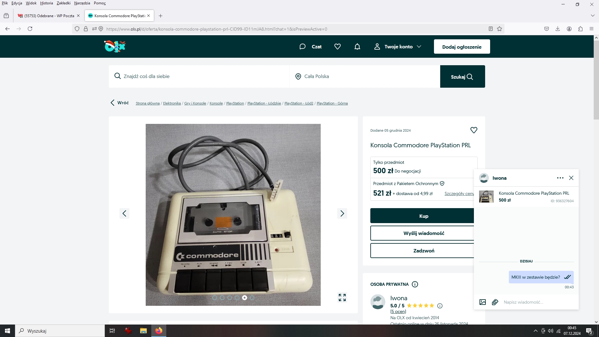Go back with browser back arrow
Viewport: 599px width, 337px height.
[x=7, y=29]
